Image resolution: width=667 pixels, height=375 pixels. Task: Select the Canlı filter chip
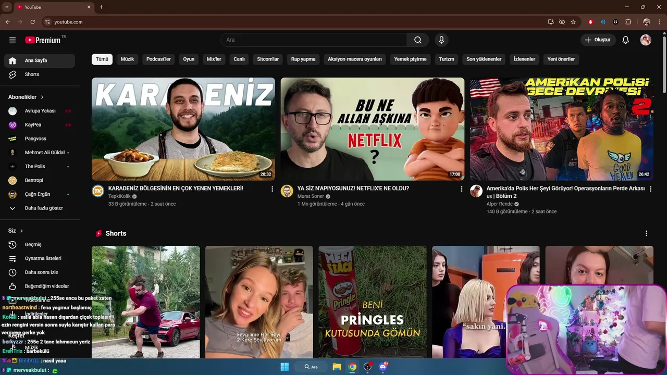tap(239, 59)
